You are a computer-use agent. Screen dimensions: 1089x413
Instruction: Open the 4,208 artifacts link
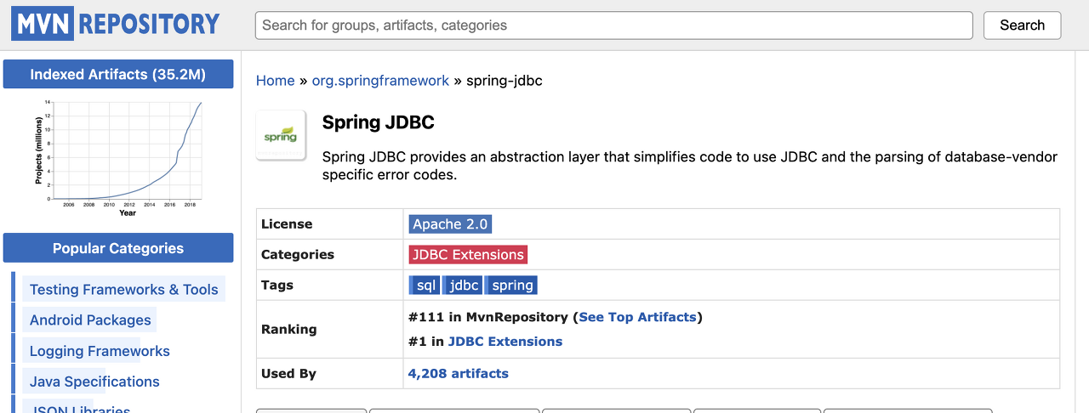click(459, 373)
